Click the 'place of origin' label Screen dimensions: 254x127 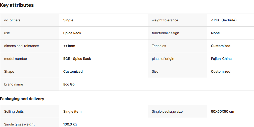coord(163,59)
